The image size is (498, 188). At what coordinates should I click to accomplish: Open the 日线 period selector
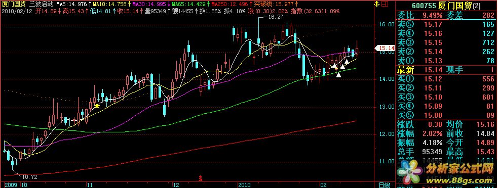385,184
